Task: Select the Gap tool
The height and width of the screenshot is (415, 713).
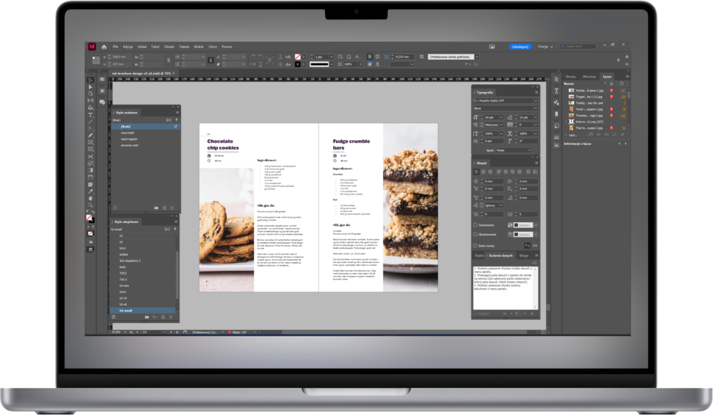Action: click(90, 100)
